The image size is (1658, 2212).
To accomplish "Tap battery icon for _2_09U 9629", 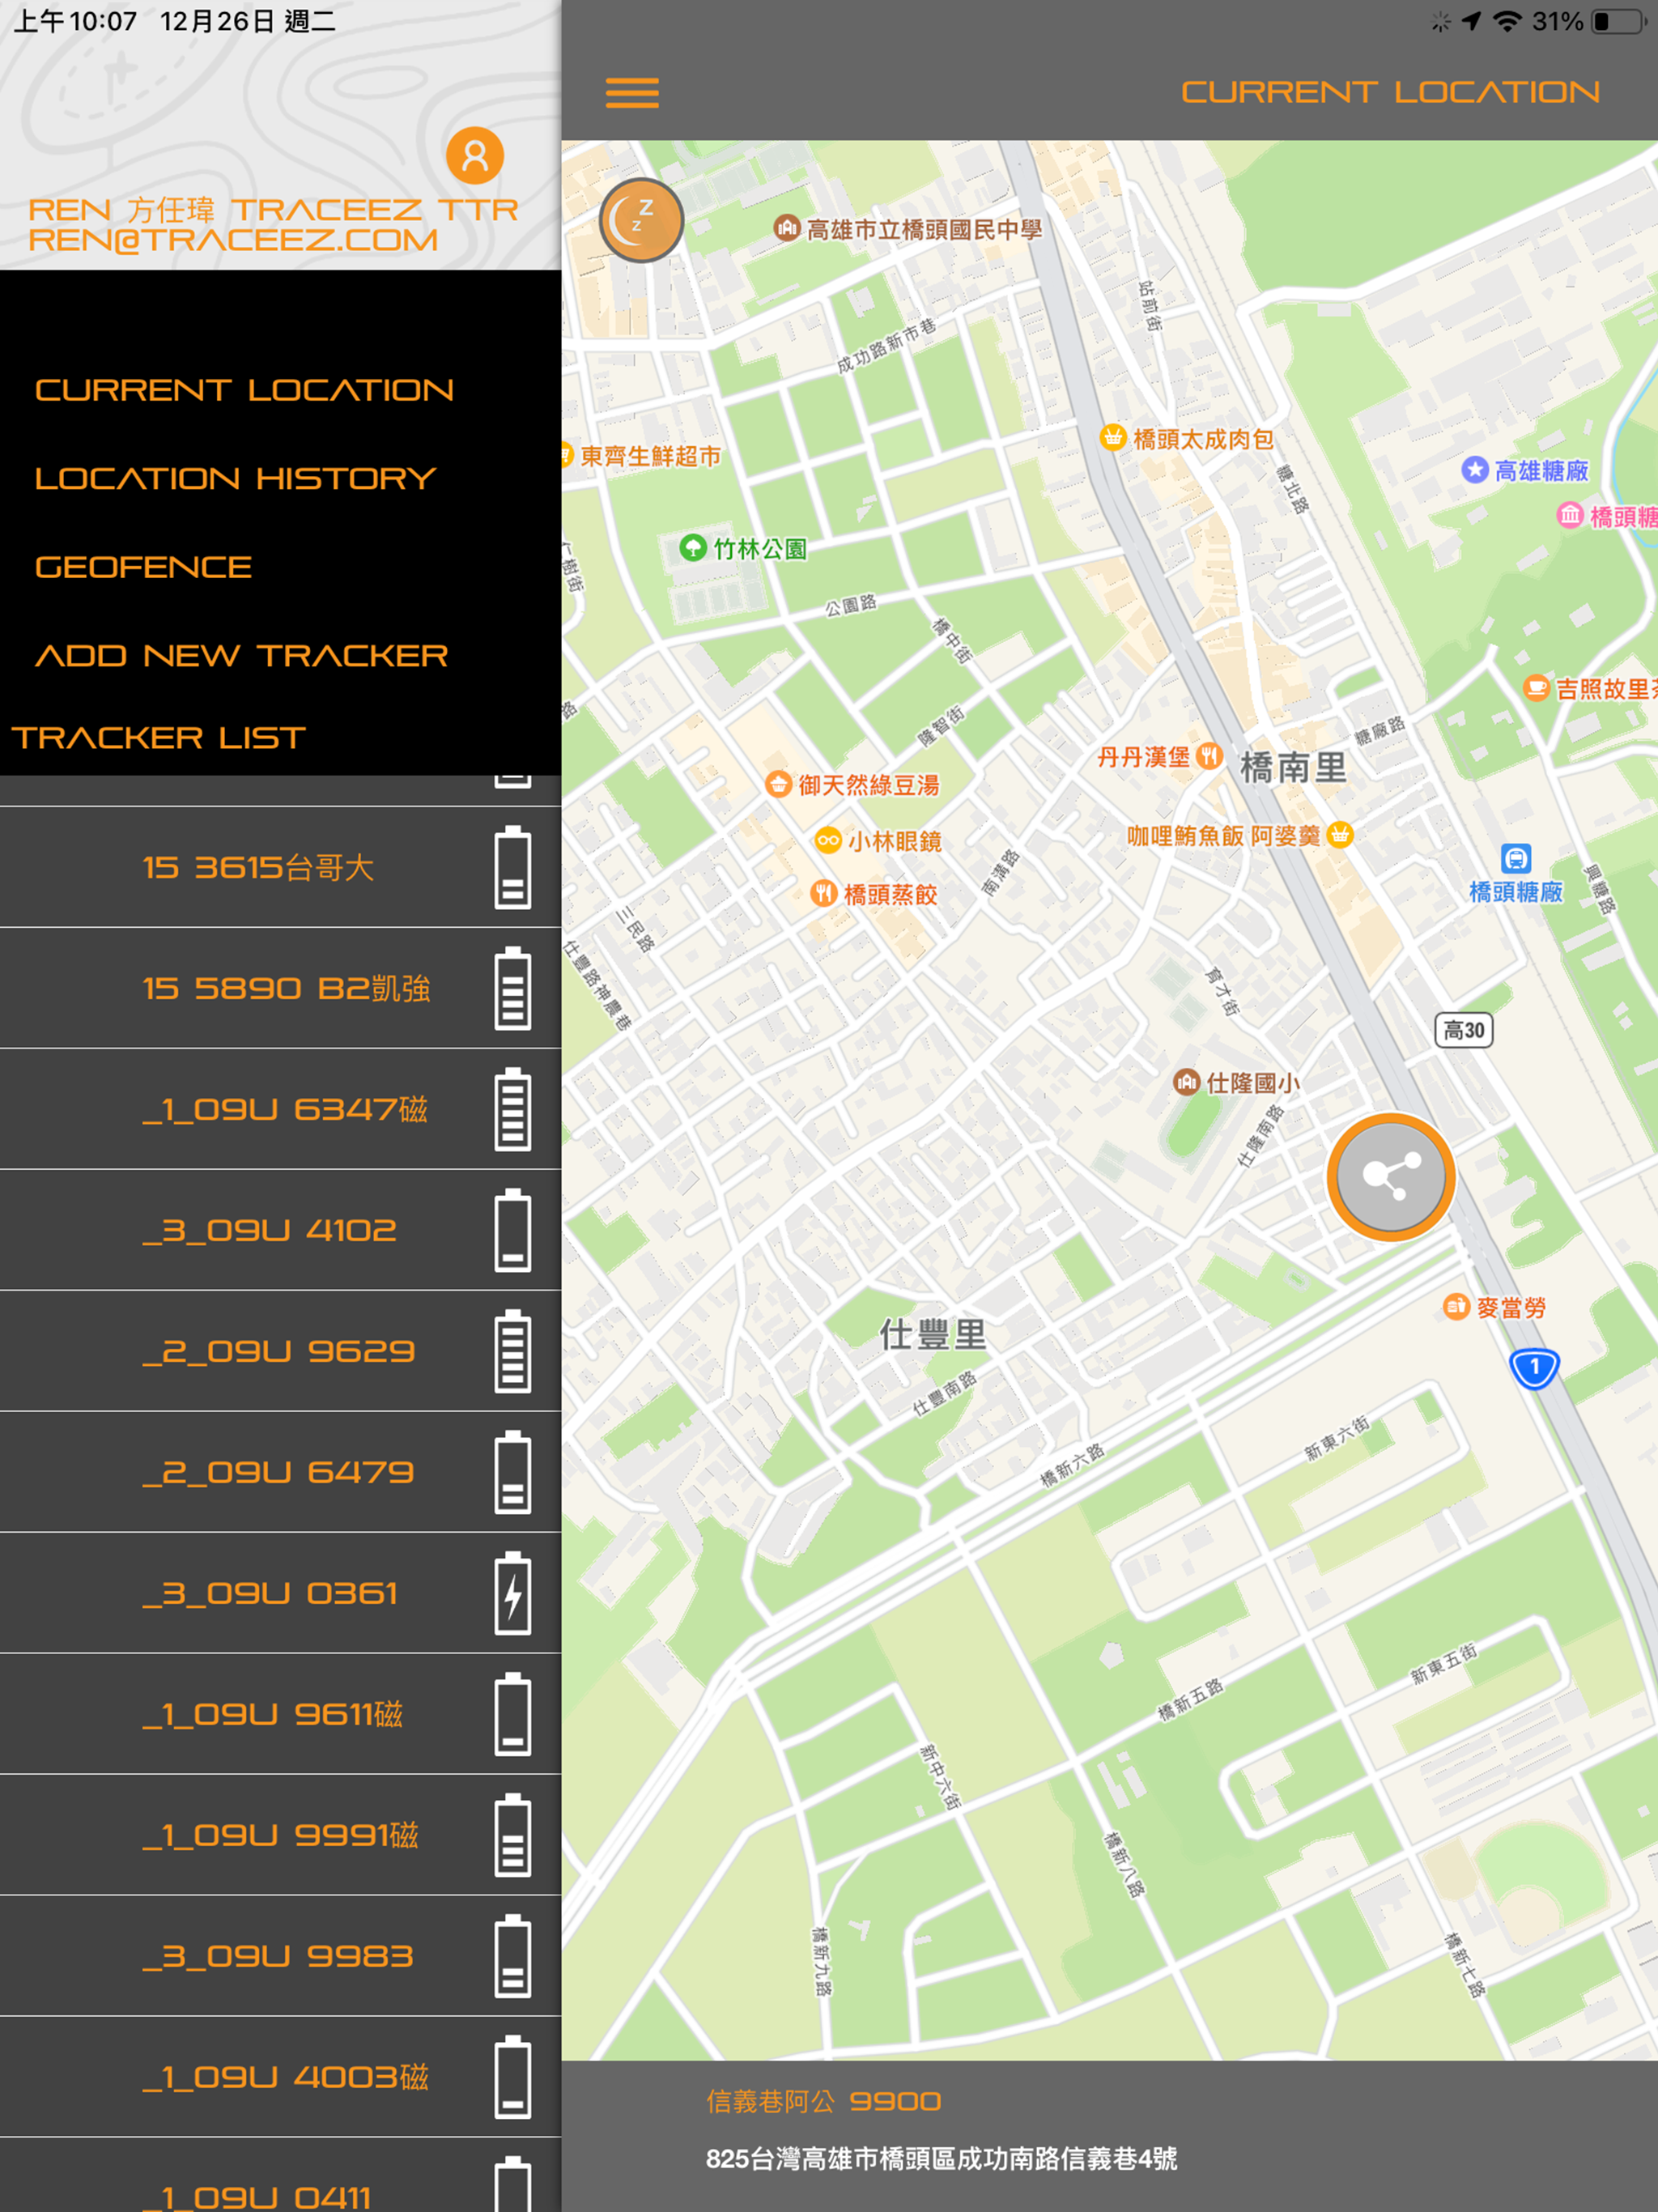I will (513, 1351).
